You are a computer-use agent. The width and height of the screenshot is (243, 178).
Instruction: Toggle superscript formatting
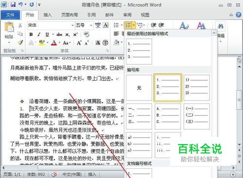75,34
